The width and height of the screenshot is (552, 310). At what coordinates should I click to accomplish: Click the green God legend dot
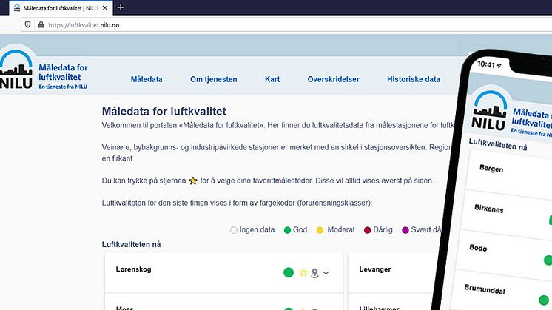pos(287,230)
